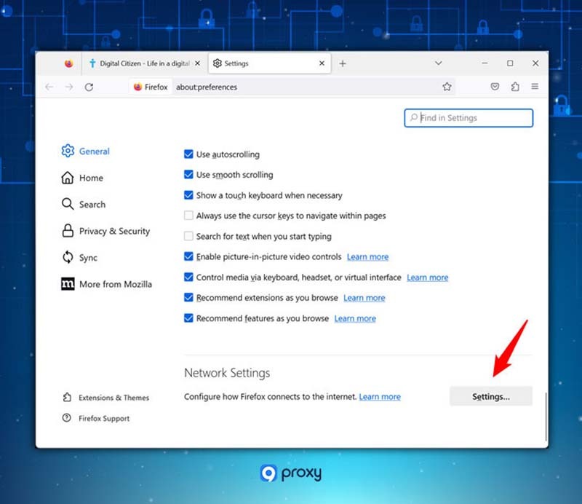Uncheck Use autoscrolling
The image size is (582, 504).
point(188,154)
